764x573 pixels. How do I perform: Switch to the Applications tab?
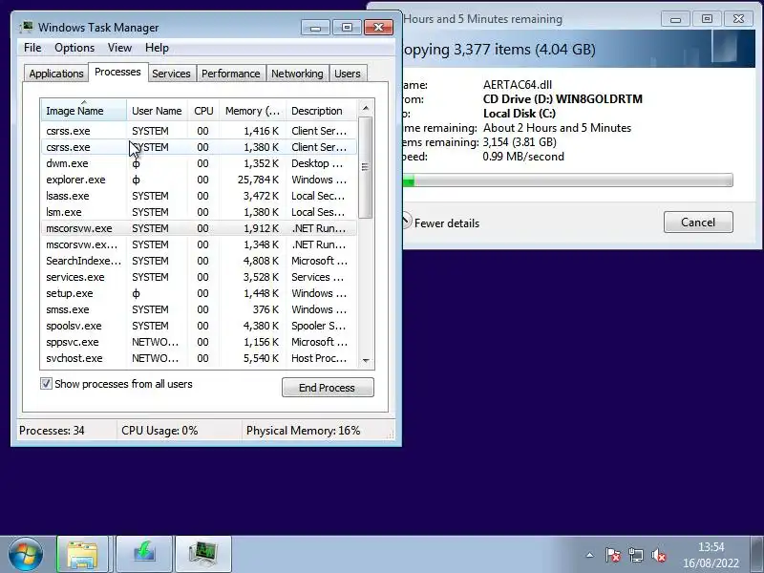pyautogui.click(x=56, y=74)
